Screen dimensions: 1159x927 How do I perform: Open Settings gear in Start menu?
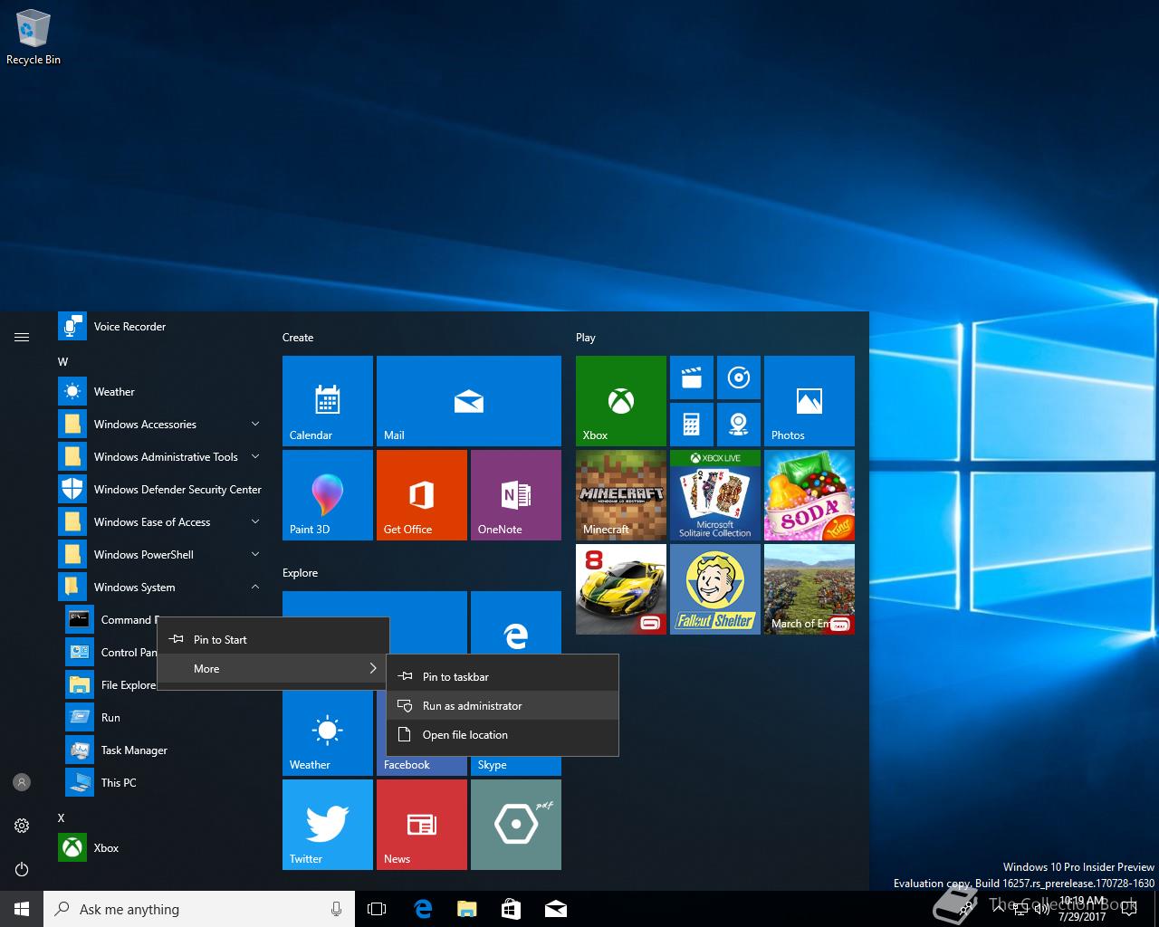click(22, 826)
